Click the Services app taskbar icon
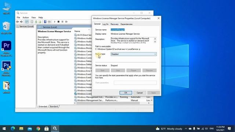The width and height of the screenshot is (235, 132). tap(55, 129)
